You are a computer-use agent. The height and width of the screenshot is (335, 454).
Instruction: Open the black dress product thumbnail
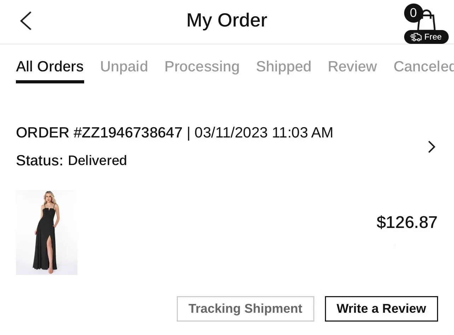point(47,233)
